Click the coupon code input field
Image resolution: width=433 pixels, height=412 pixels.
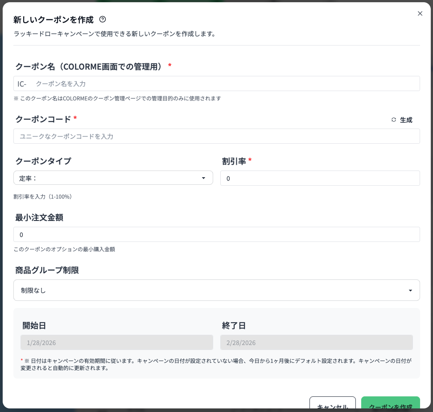(217, 136)
